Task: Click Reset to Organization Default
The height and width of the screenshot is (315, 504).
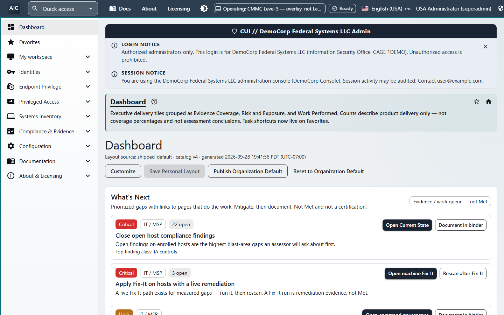Action: point(328,171)
